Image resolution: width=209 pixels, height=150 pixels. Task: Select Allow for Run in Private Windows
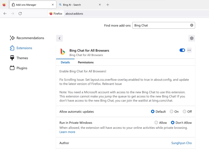click(156, 123)
